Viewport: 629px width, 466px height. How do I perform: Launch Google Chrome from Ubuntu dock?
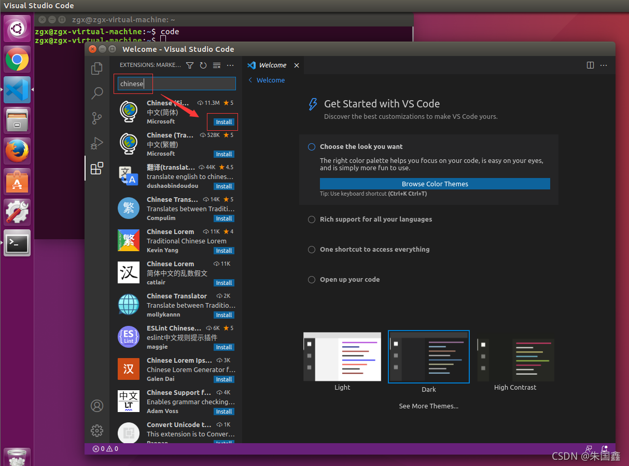pos(17,59)
